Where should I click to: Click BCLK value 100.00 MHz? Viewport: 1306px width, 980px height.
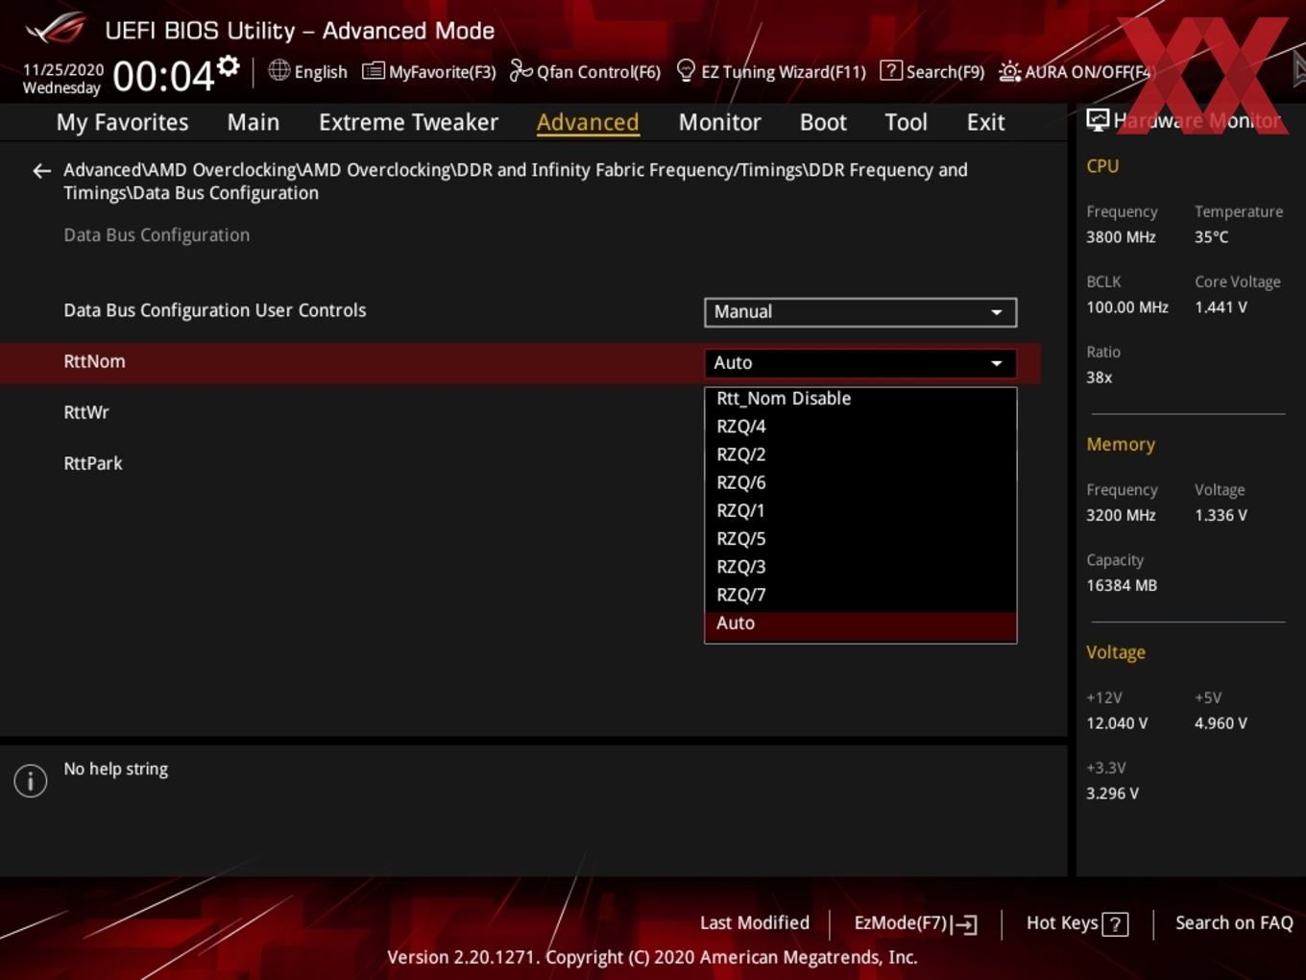(1127, 307)
